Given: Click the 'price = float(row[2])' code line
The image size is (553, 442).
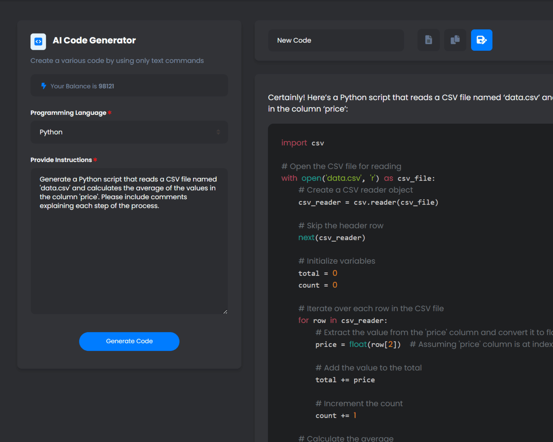Looking at the screenshot, I should click(x=358, y=344).
